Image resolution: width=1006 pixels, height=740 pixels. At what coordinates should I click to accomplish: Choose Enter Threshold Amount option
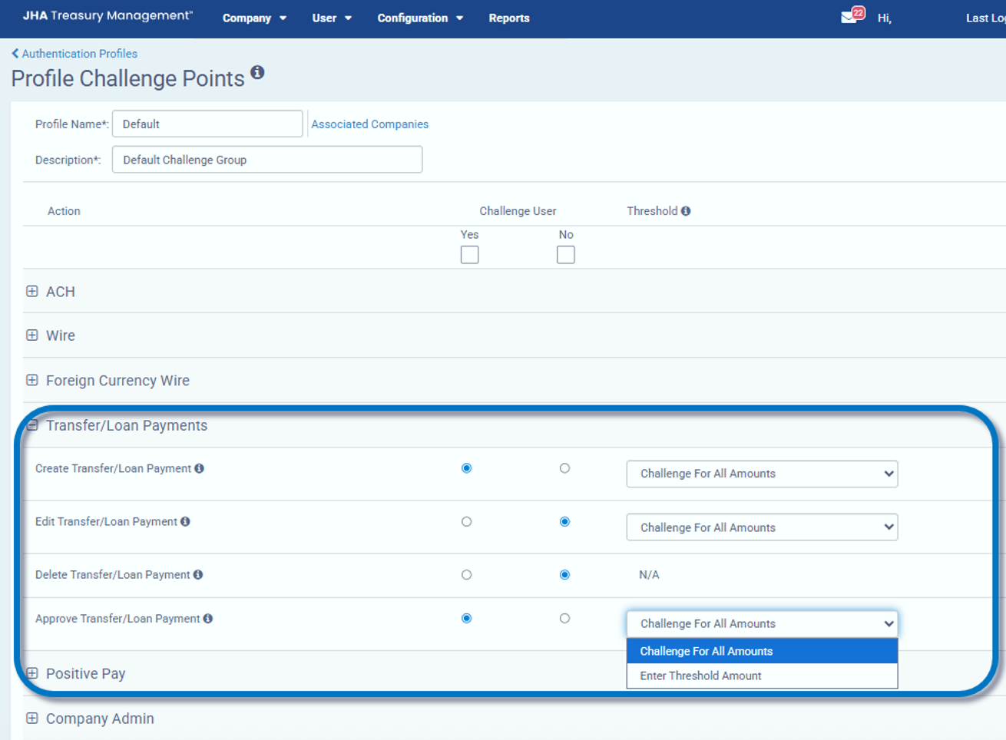(700, 676)
